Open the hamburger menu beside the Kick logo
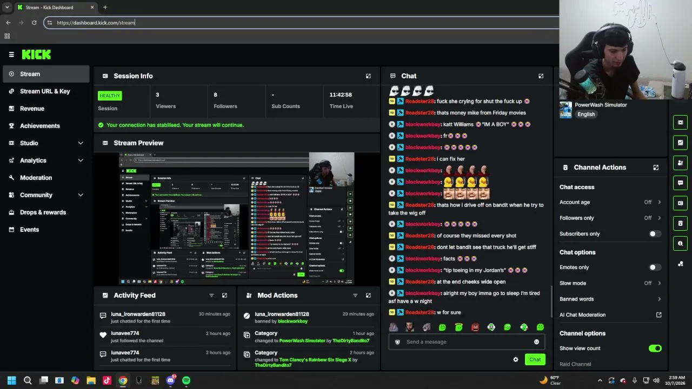This screenshot has height=389, width=692. point(11,55)
